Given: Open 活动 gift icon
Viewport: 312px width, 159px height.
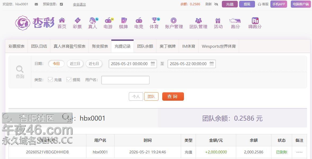Looking at the screenshot, I should [218, 20].
